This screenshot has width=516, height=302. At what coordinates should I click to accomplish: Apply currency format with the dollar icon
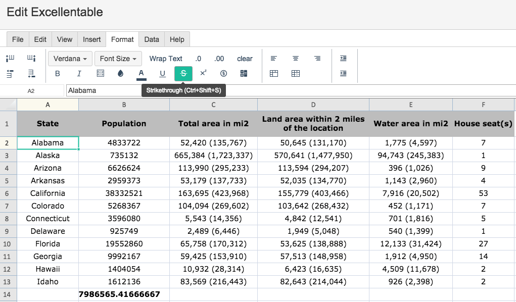click(223, 73)
